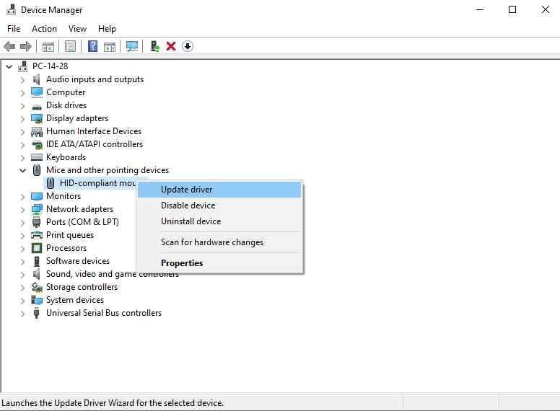Choose Disable device from context menu
The image size is (560, 411).
coord(219,205)
